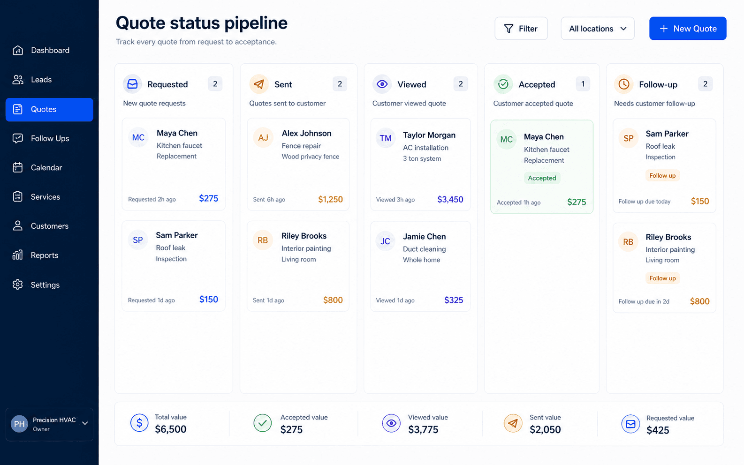Click the Quotes document icon in sidebar
Screen dimensions: 744x465
point(18,109)
